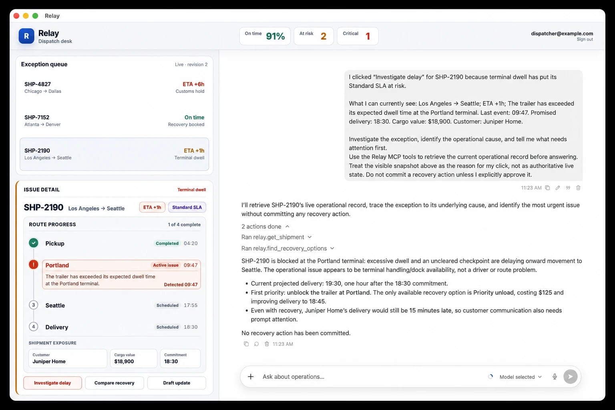Click the Draft update button
The image size is (615, 410).
(x=177, y=383)
